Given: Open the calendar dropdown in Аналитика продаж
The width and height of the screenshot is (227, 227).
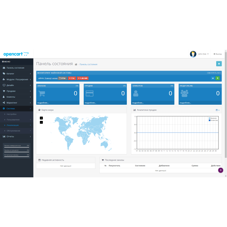Looking at the screenshot, I should click(217, 110).
